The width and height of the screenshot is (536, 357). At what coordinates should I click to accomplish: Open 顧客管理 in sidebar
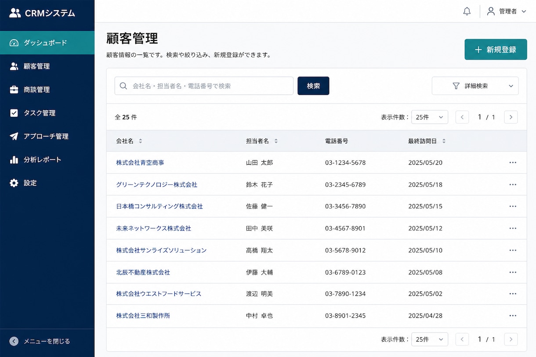pos(47,66)
